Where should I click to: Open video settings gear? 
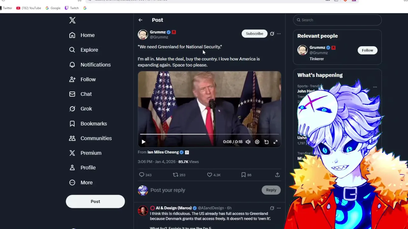point(257,142)
